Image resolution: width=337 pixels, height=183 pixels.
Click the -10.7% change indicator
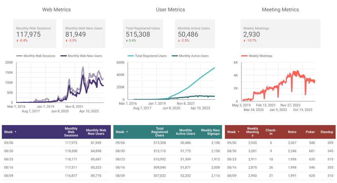[250, 40]
